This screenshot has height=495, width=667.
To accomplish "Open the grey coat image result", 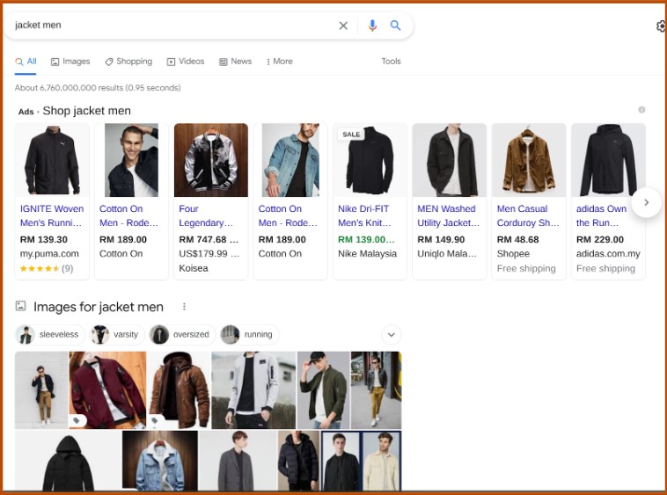I will click(x=238, y=461).
